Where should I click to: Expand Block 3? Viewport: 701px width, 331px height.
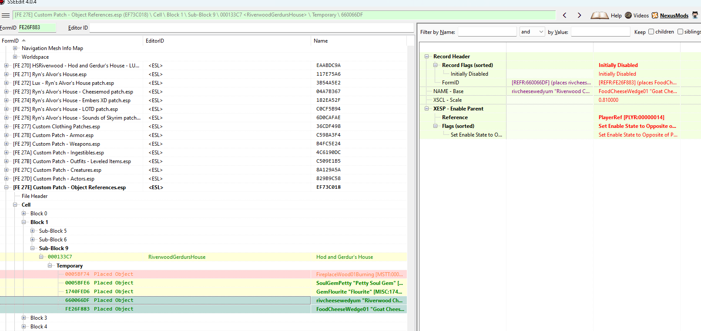click(x=24, y=318)
